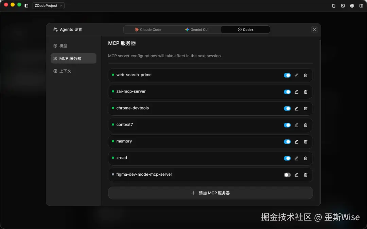This screenshot has height=229, width=367.
Task: Click the device preview icon in title bar
Action: (334, 6)
